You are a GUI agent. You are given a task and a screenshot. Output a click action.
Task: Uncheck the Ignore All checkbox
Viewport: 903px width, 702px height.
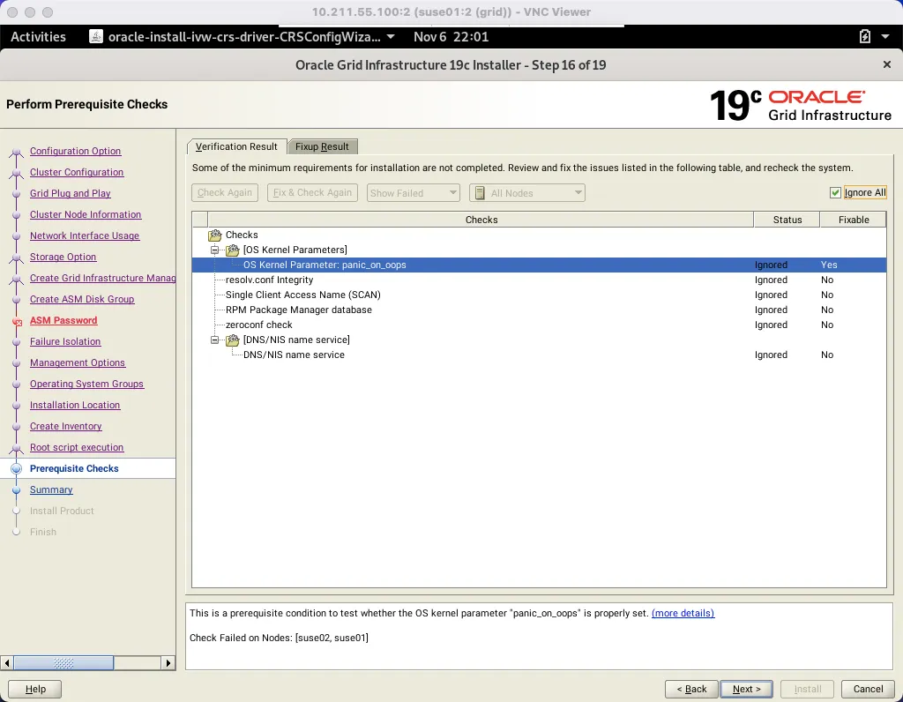pos(834,192)
